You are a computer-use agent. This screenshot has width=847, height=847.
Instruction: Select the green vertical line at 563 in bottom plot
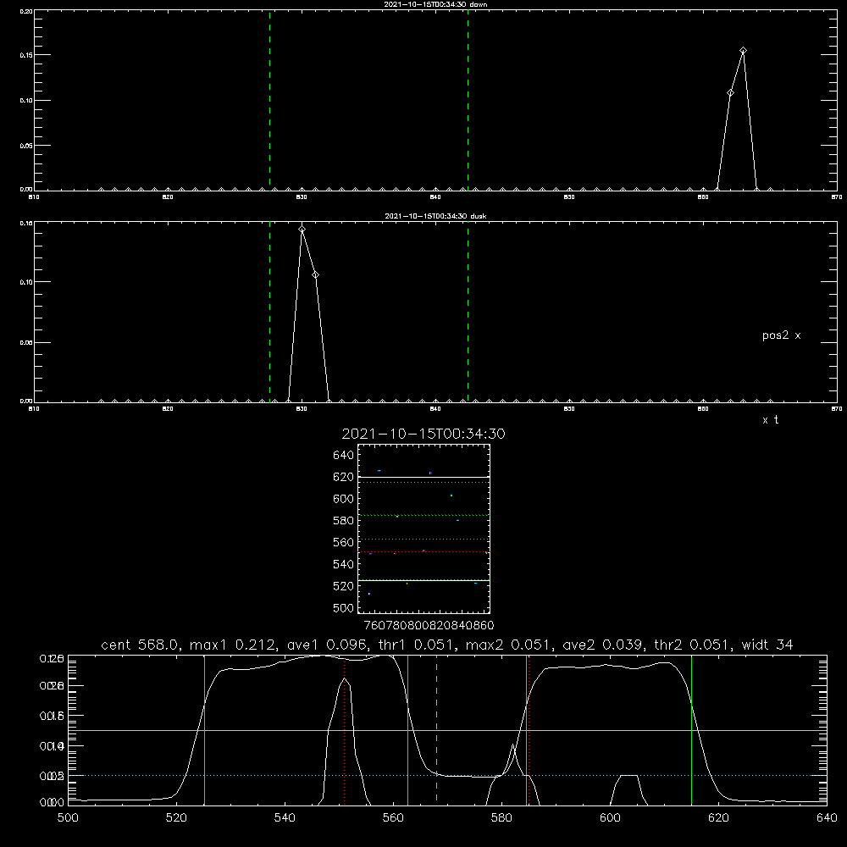(408, 729)
